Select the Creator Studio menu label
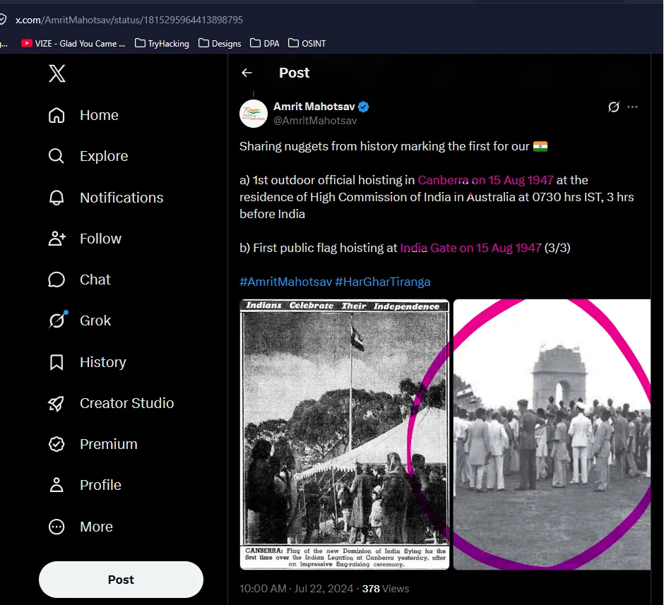Image resolution: width=664 pixels, height=605 pixels. [x=126, y=403]
